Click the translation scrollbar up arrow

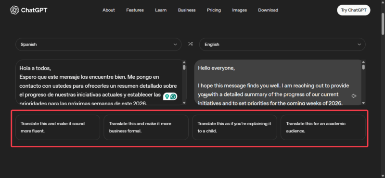pyautogui.click(x=364, y=62)
